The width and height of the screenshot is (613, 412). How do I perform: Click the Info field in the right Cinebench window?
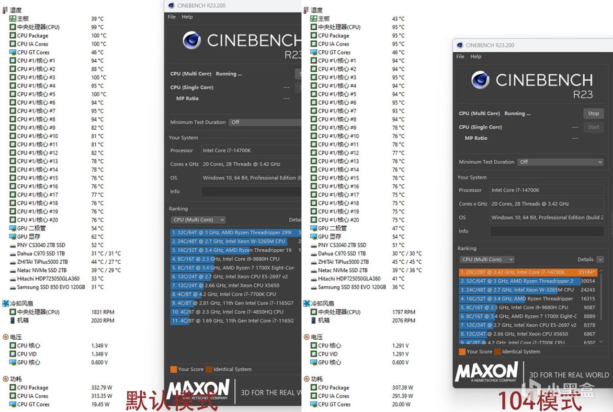click(546, 231)
